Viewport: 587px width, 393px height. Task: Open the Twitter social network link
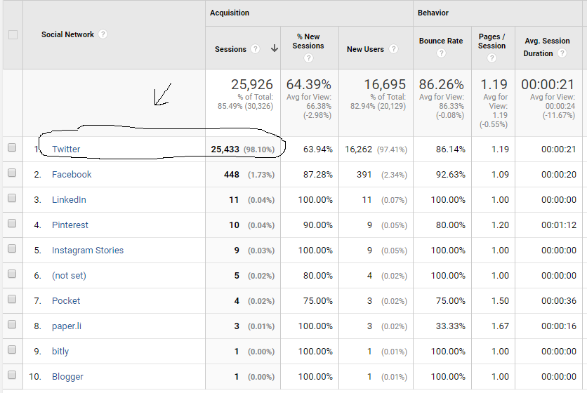66,149
